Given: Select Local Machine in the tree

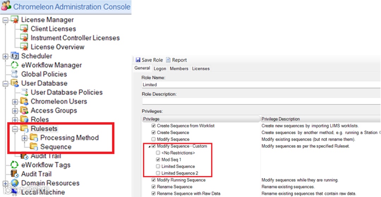Looking at the screenshot, I should (x=43, y=192).
